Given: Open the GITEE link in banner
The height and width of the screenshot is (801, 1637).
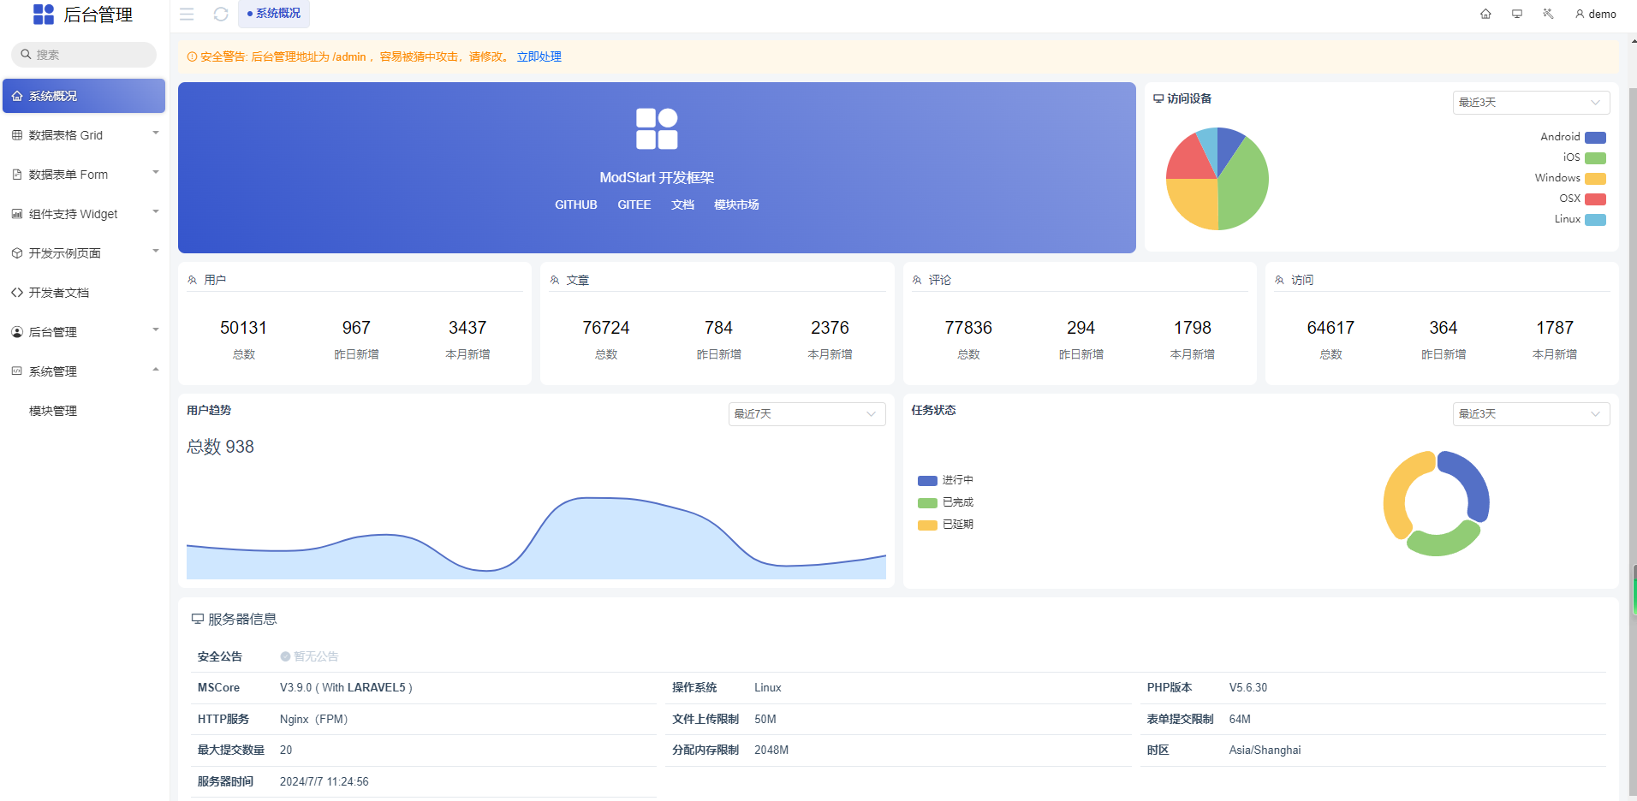Looking at the screenshot, I should pos(634,205).
